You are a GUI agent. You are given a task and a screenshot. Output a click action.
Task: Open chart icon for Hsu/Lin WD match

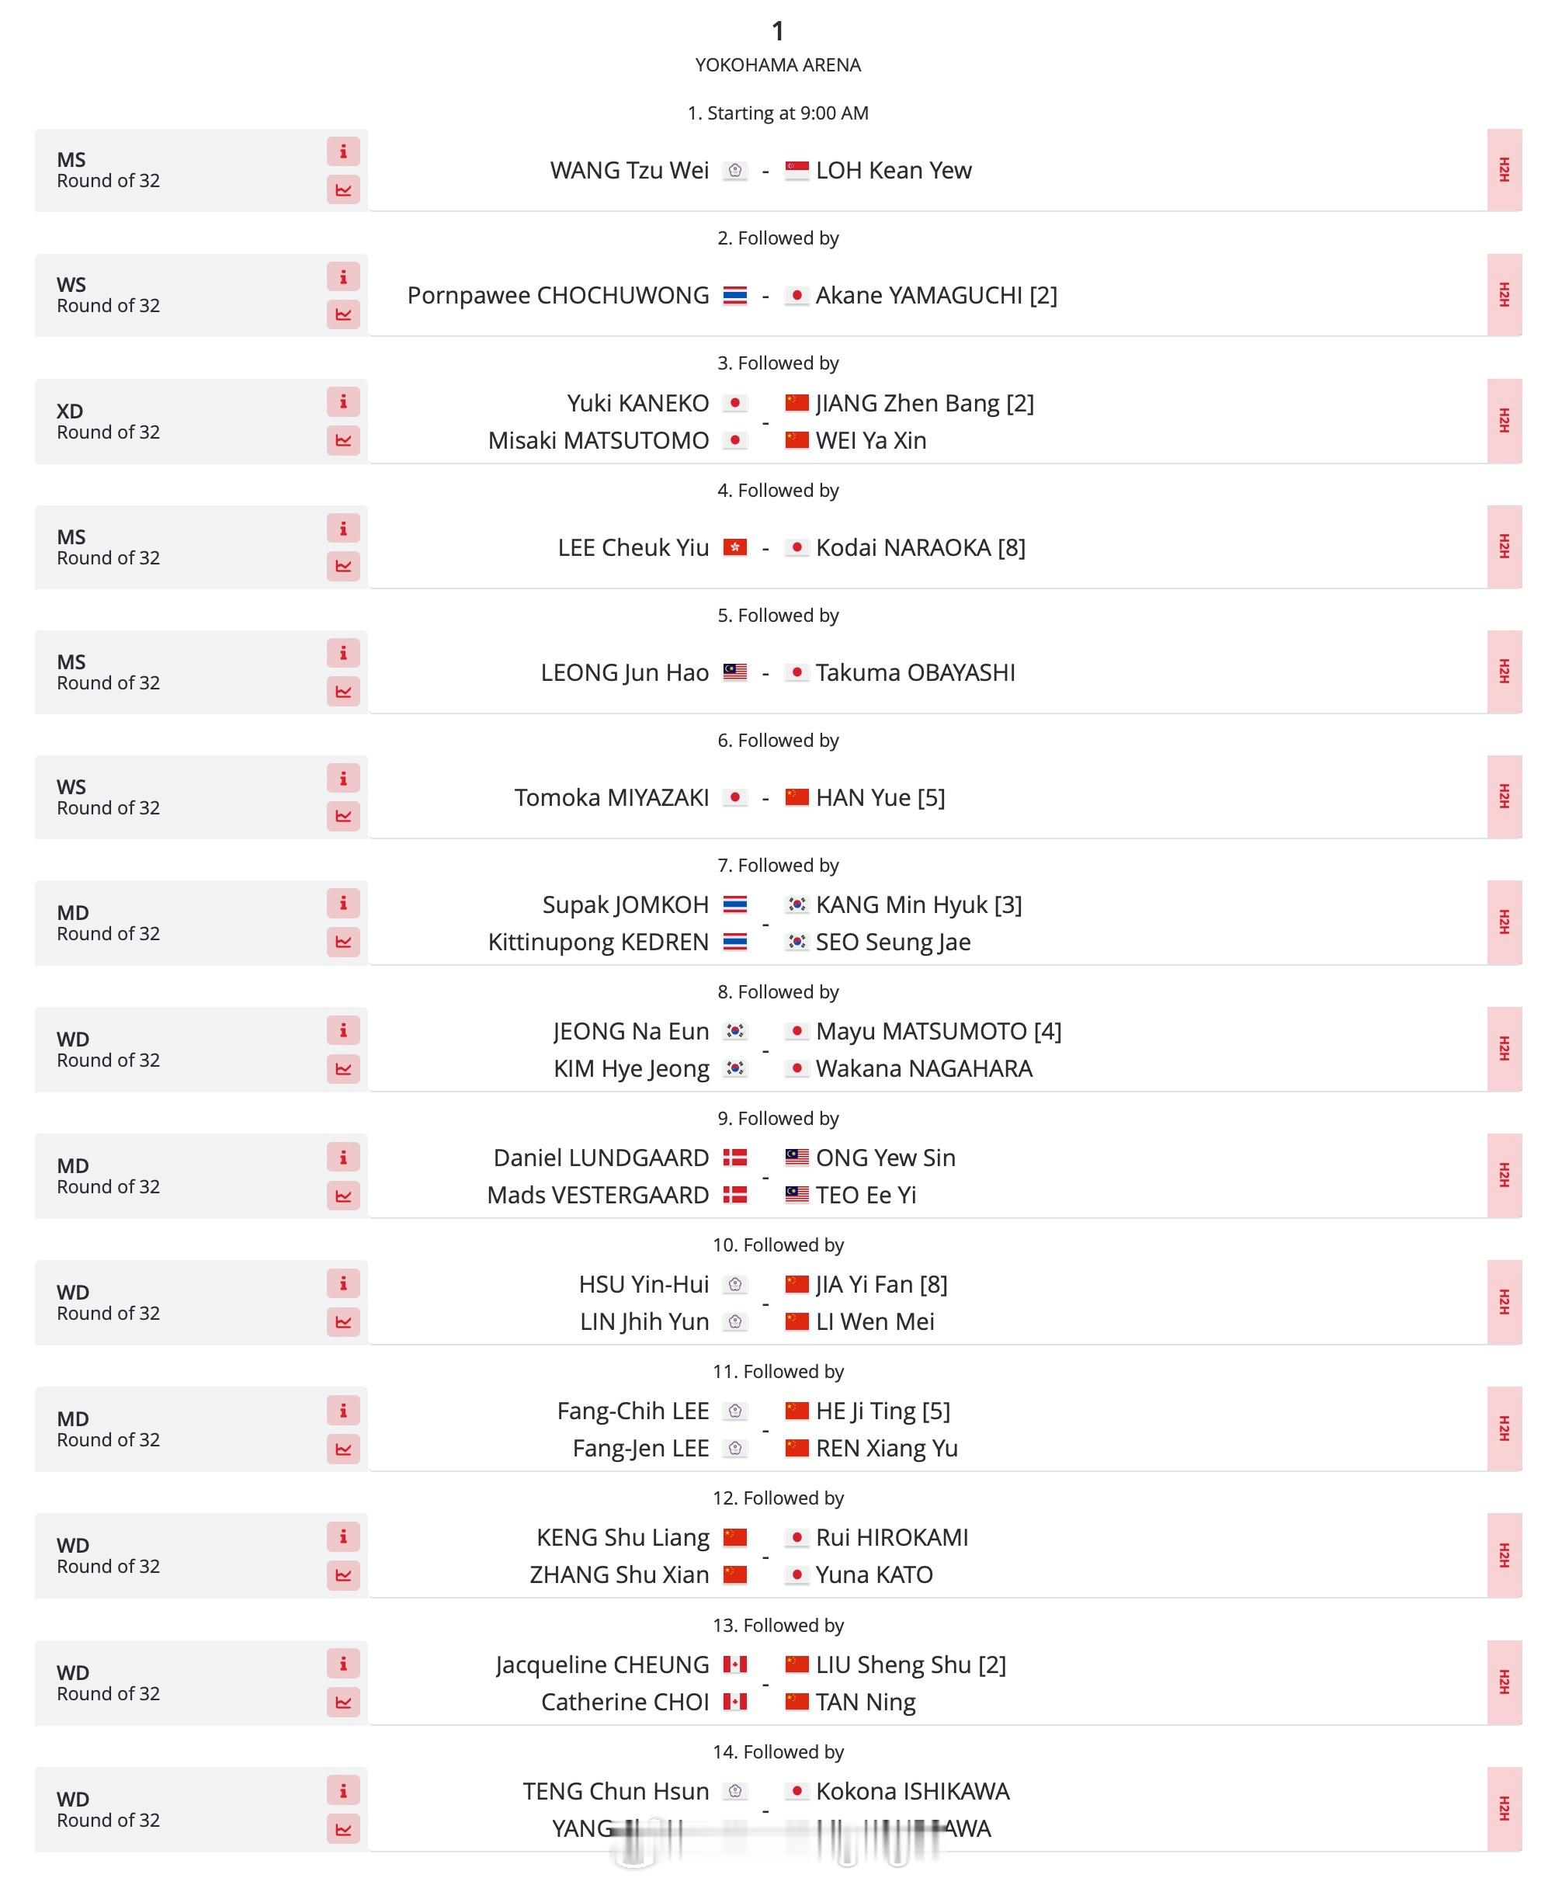coord(343,1322)
